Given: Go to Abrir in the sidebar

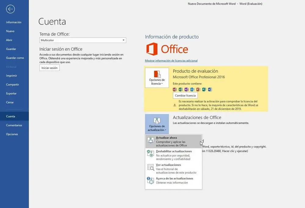Looking at the screenshot, I should [x=14, y=40].
